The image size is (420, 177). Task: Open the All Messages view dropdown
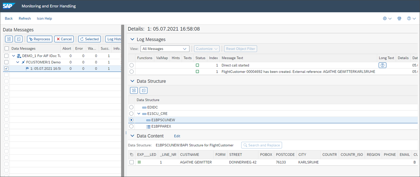click(x=165, y=49)
